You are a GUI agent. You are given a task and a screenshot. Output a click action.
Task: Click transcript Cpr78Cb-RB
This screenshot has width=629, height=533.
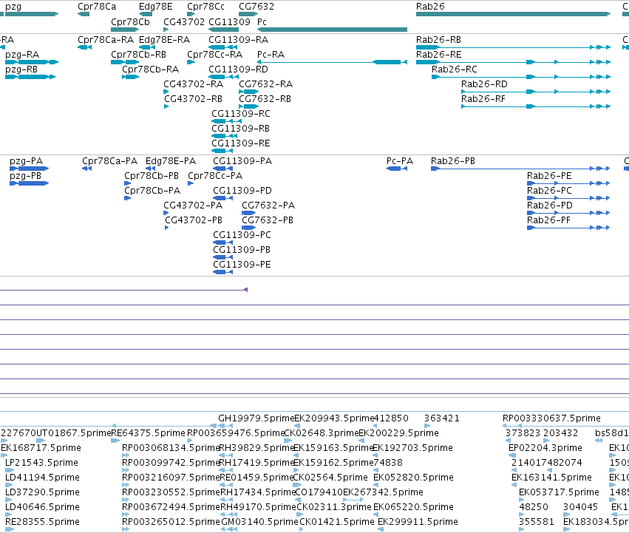(x=138, y=55)
